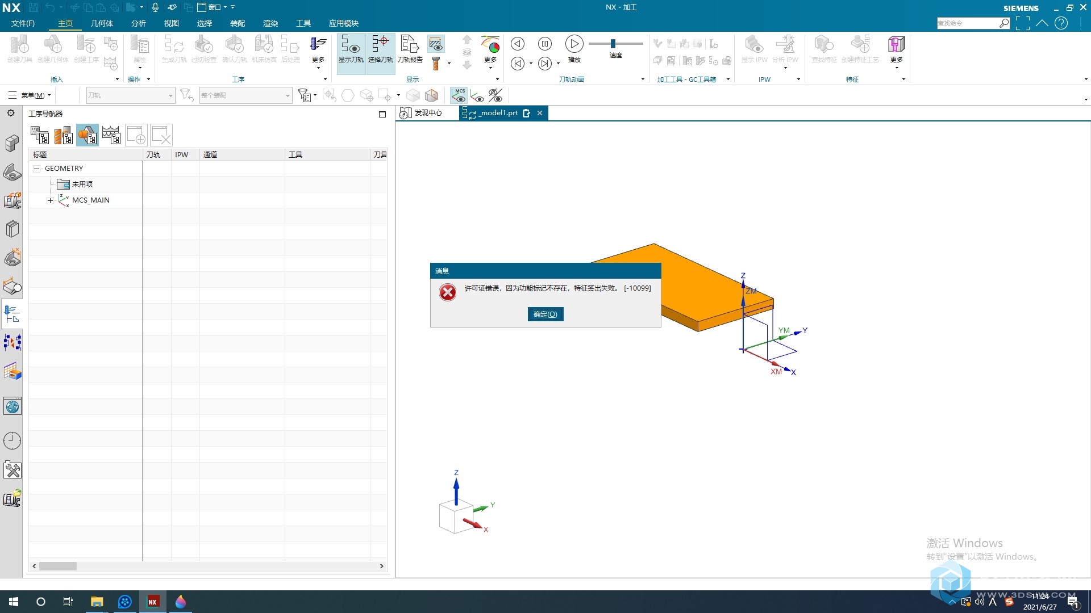Open the 刀轨 selection filter dropdown
The width and height of the screenshot is (1091, 613).
point(130,95)
